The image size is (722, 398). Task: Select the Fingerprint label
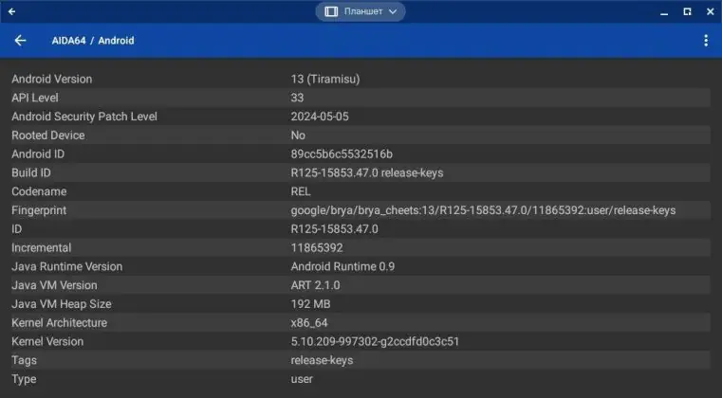coord(39,210)
